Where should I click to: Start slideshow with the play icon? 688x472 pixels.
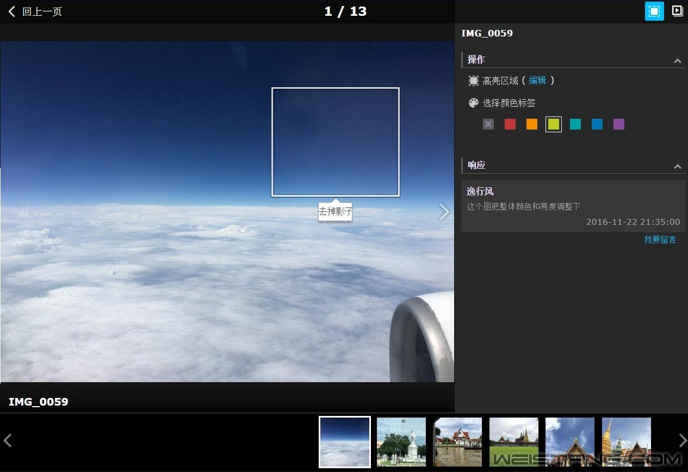[x=677, y=11]
